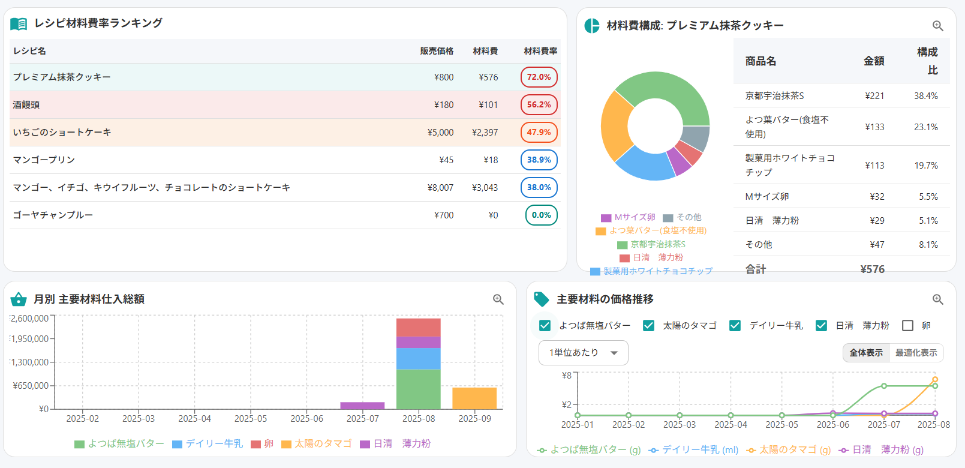Toggle デイリー牛乳 in bar chart legend
Viewport: 965px width, 468px height.
click(x=208, y=443)
